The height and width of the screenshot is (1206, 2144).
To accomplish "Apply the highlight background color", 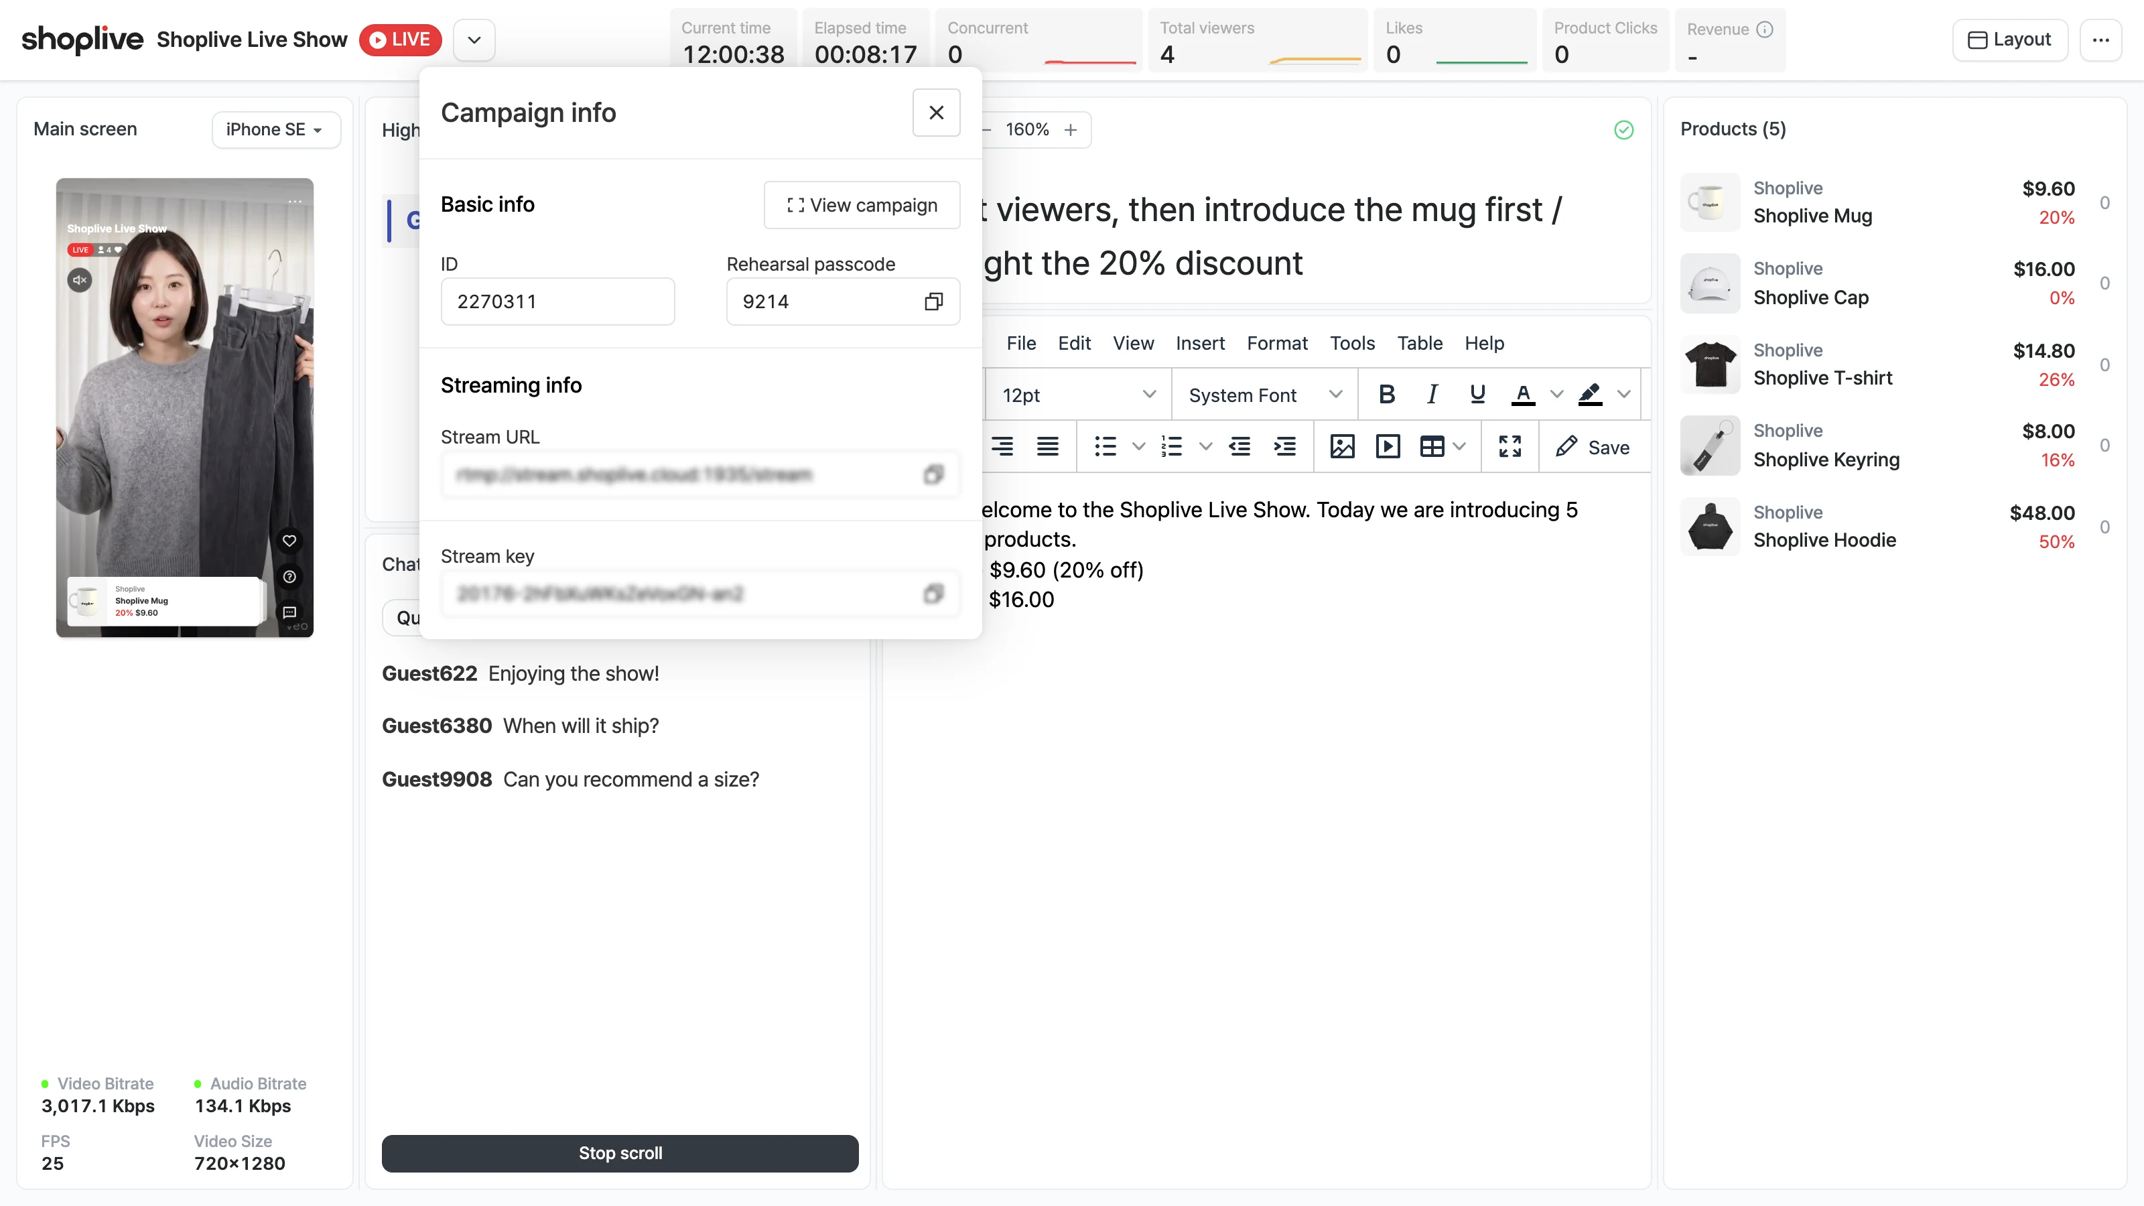I will (1590, 395).
